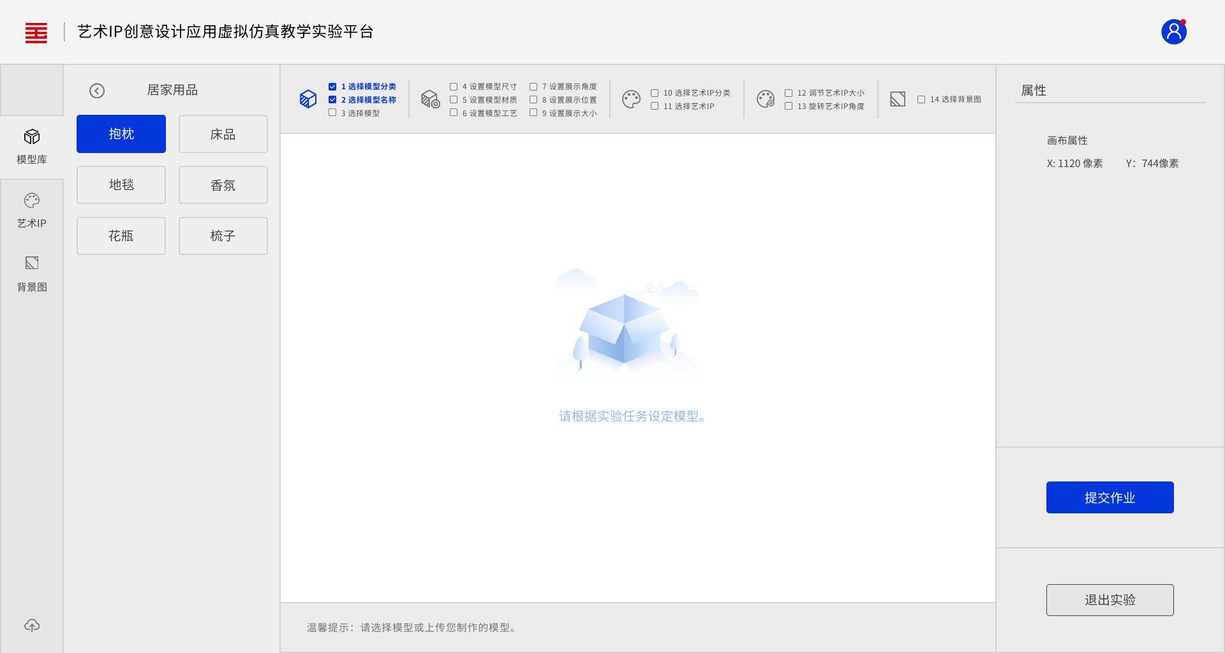Check step 7 设置展示角度
1225x653 pixels.
click(533, 87)
